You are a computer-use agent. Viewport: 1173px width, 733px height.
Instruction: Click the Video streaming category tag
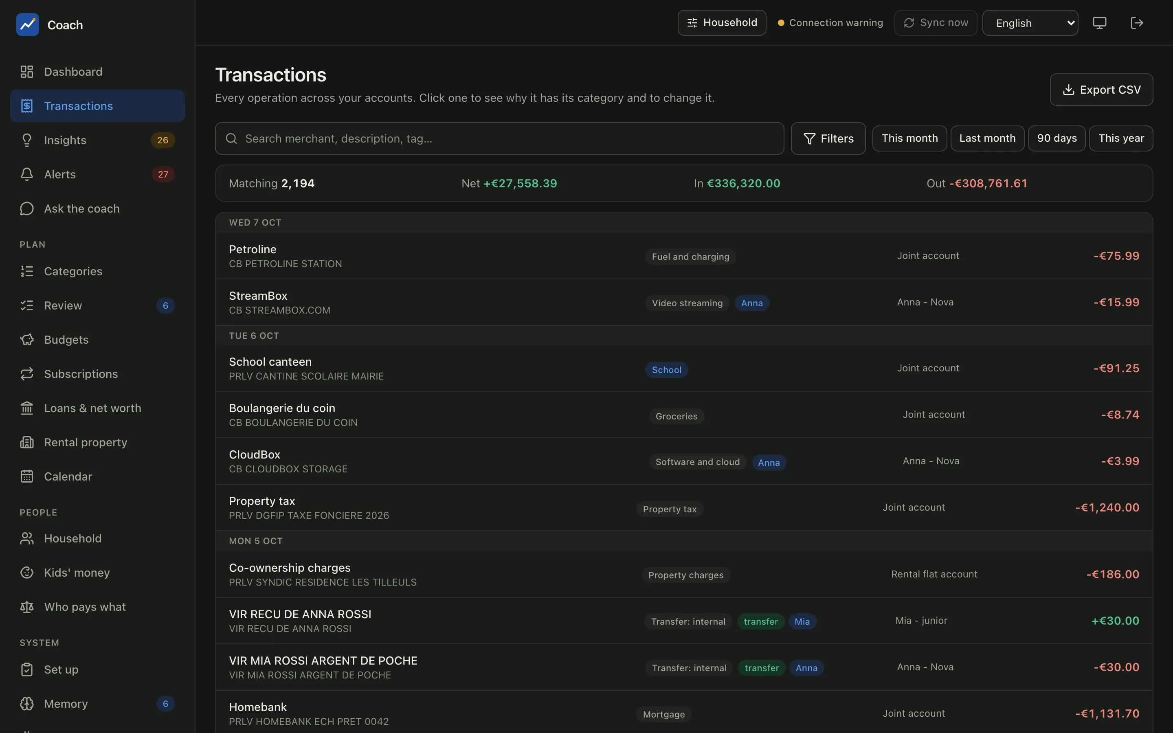point(687,303)
